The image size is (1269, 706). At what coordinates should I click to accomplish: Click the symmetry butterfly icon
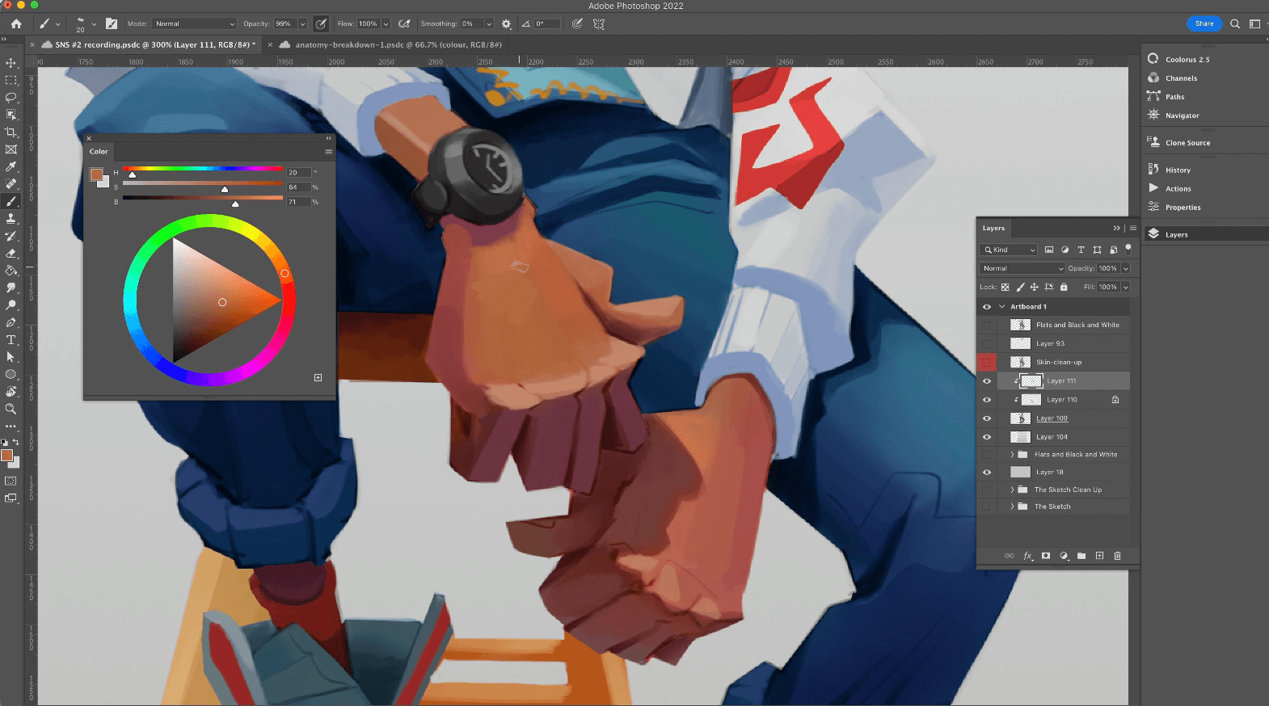click(x=599, y=24)
